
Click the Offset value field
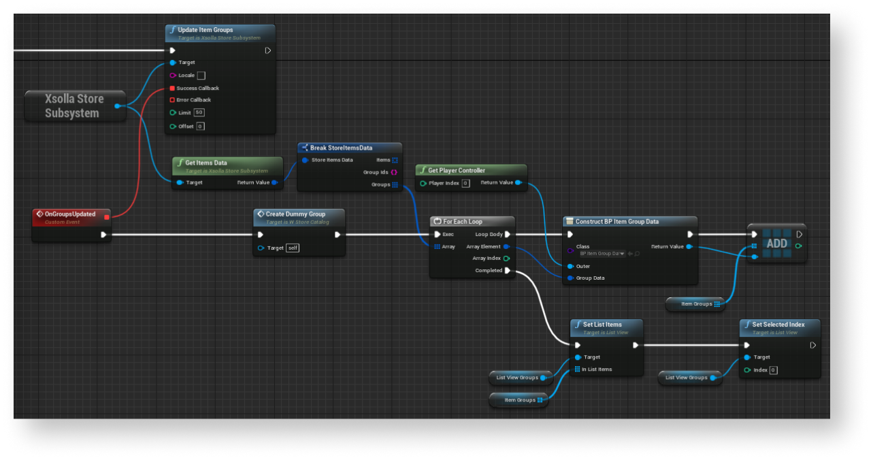point(200,127)
